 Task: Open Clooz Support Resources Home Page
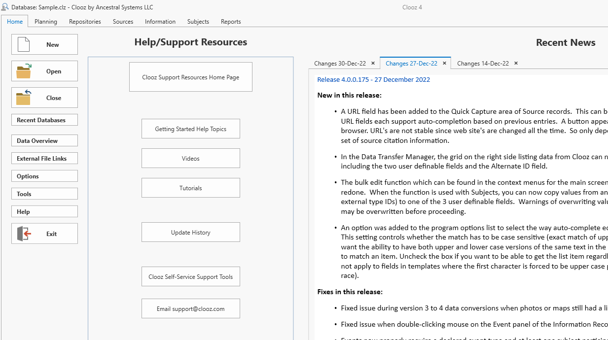pyautogui.click(x=191, y=77)
